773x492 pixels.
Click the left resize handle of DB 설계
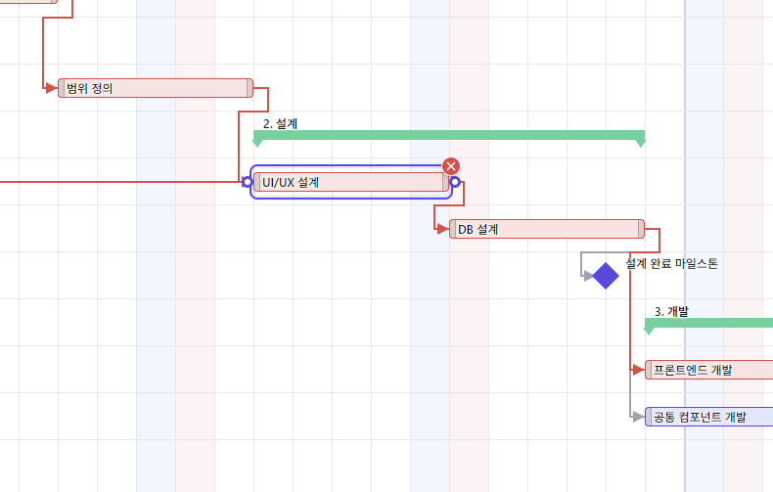pyautogui.click(x=453, y=229)
